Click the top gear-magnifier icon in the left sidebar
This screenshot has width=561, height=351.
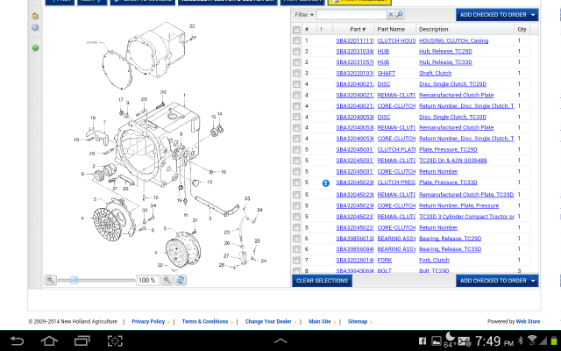click(35, 16)
